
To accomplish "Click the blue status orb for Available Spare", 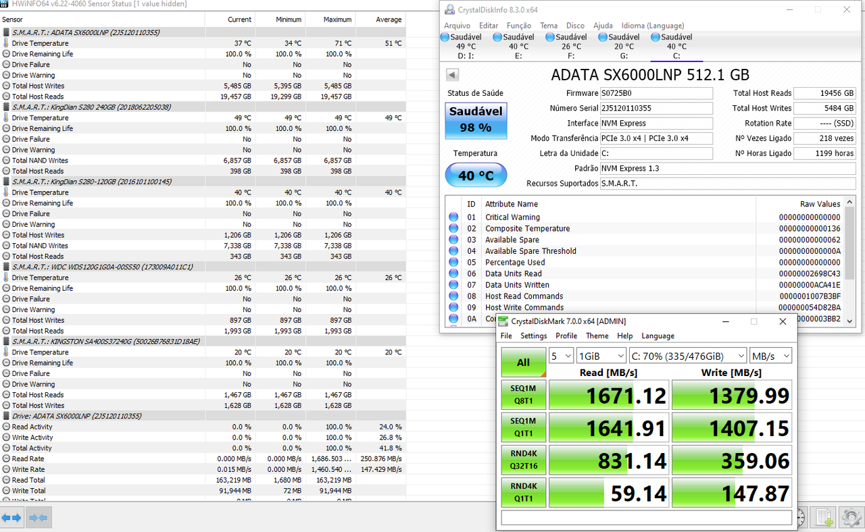I will pos(453,240).
